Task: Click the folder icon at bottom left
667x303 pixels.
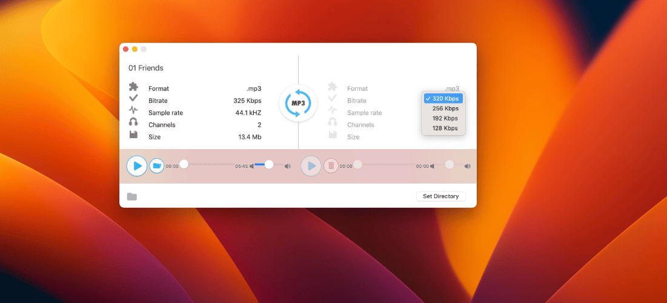Action: [132, 196]
